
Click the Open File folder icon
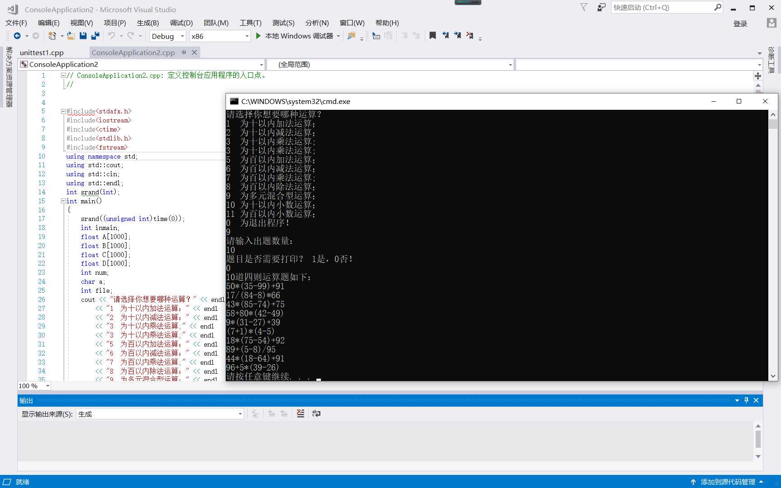point(71,36)
